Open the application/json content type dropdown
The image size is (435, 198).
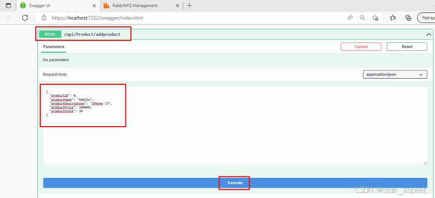395,74
